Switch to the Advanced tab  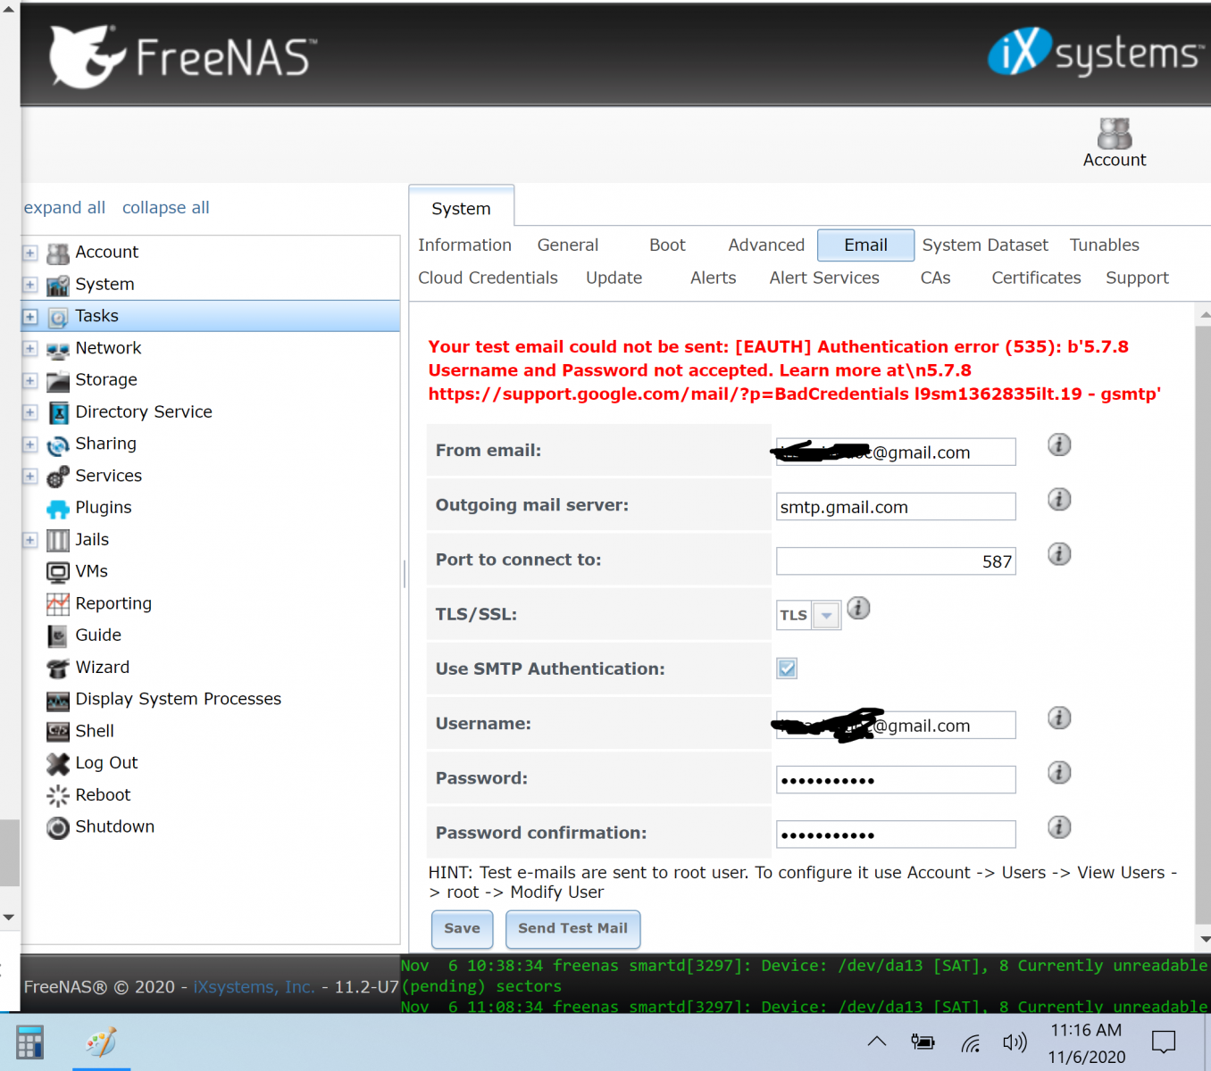click(766, 245)
